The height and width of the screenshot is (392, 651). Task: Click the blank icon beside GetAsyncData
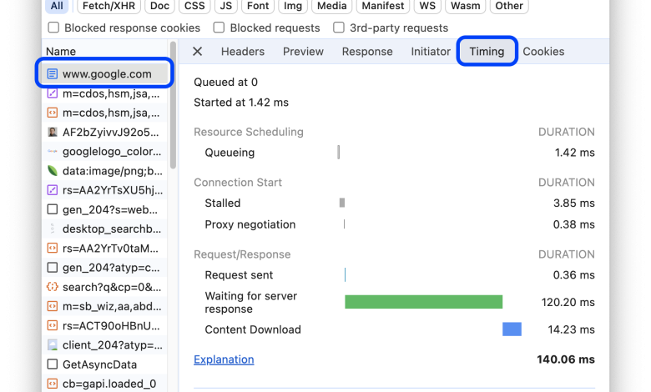coord(53,364)
